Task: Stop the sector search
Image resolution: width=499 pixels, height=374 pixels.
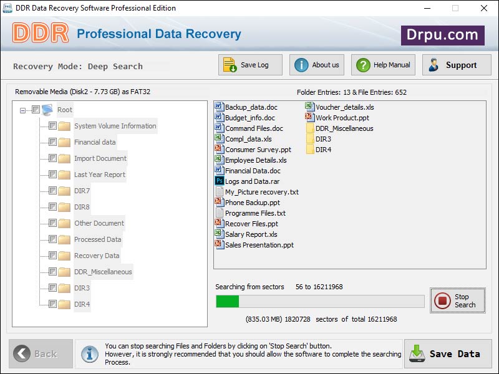Action: [x=458, y=300]
